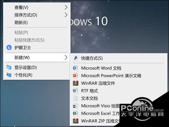The image size is (169, 127).
Task: Click the PowerPoint presentation icon
Action: 75,76
